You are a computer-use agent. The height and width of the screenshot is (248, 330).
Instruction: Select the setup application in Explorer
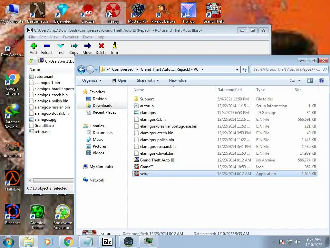click(225, 174)
